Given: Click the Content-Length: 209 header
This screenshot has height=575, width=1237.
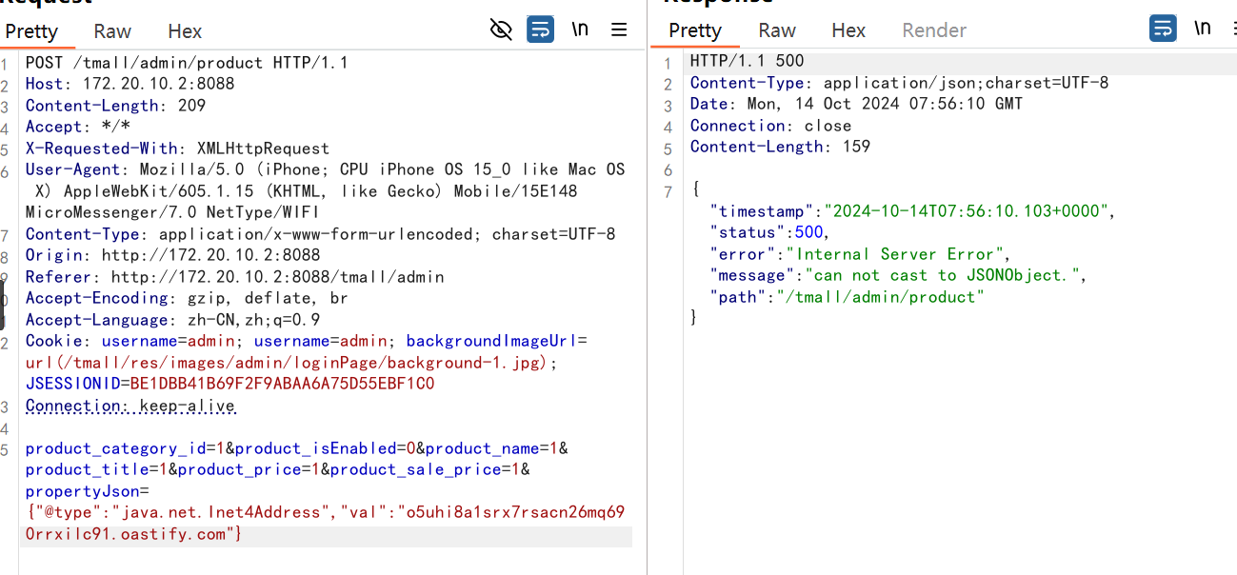Looking at the screenshot, I should [115, 106].
